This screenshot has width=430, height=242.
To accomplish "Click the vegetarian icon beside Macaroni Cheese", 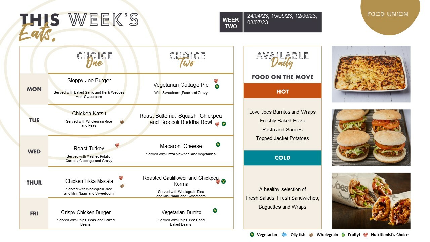I will tap(218, 145).
